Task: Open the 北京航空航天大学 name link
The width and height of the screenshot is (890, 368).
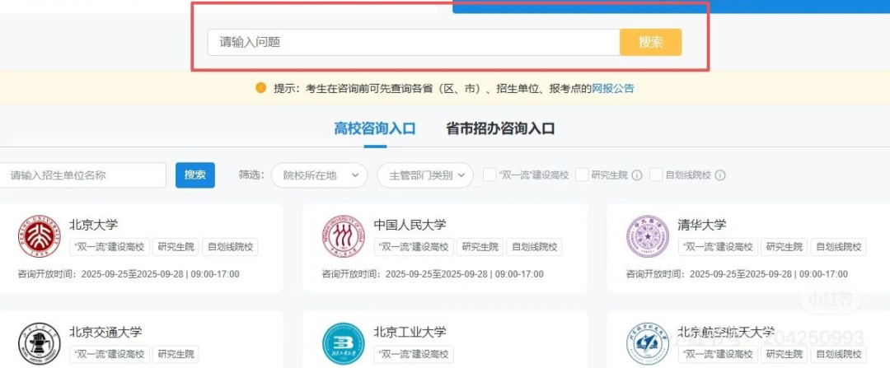Action: click(x=727, y=333)
